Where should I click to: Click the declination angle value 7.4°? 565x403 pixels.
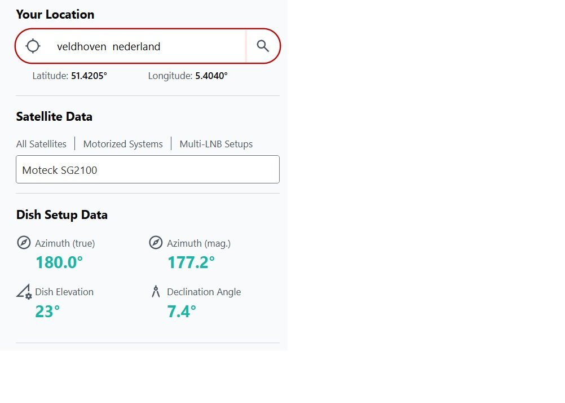[x=182, y=311]
